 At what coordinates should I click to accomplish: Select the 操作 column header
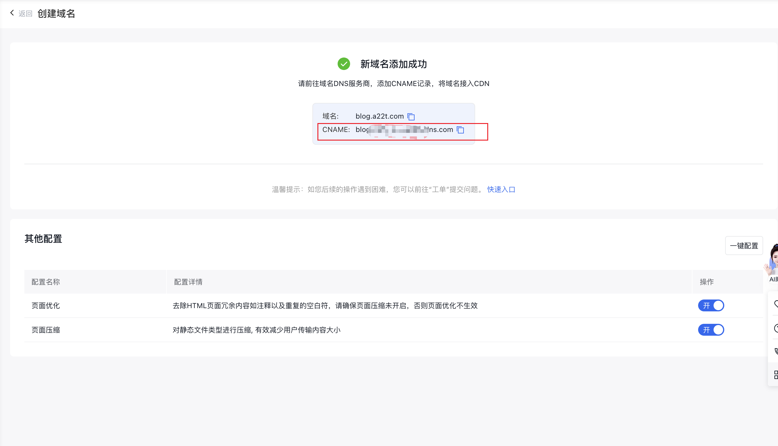click(707, 281)
